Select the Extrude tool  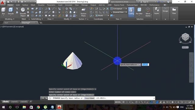tap(11, 11)
